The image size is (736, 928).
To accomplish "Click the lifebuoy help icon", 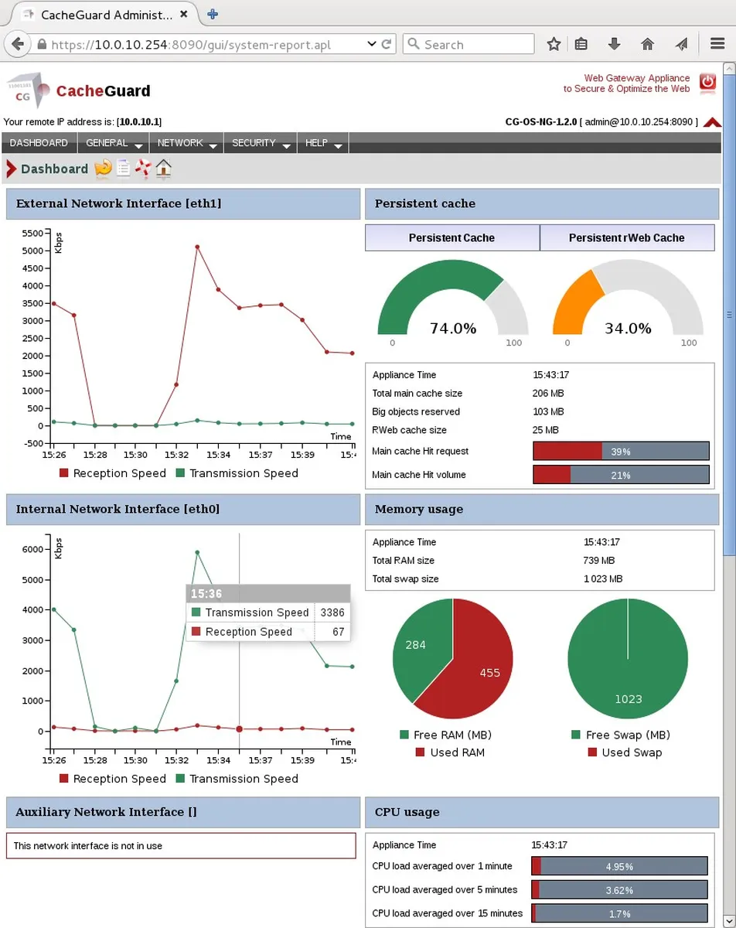I will 143,169.
